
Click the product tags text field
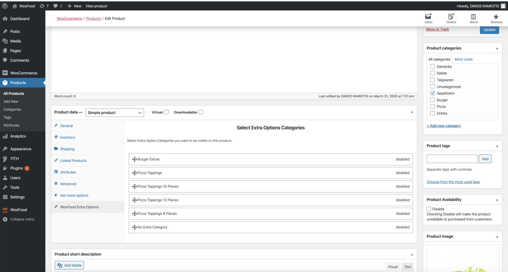point(452,159)
